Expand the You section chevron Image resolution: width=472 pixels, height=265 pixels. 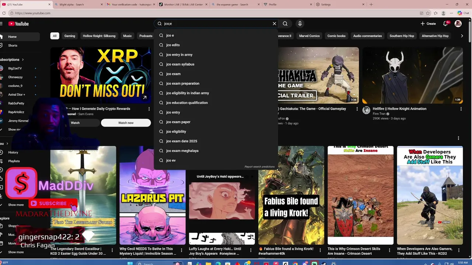pyautogui.click(x=7, y=144)
